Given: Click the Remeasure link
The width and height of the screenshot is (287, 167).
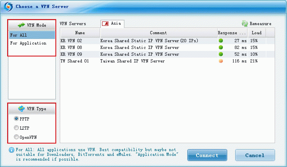Looking at the screenshot, I should tap(260, 24).
